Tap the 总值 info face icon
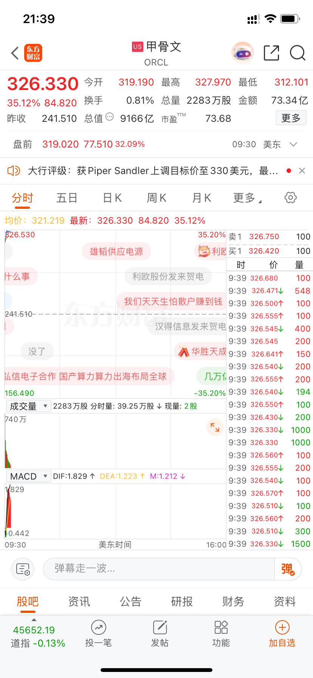 point(110,117)
